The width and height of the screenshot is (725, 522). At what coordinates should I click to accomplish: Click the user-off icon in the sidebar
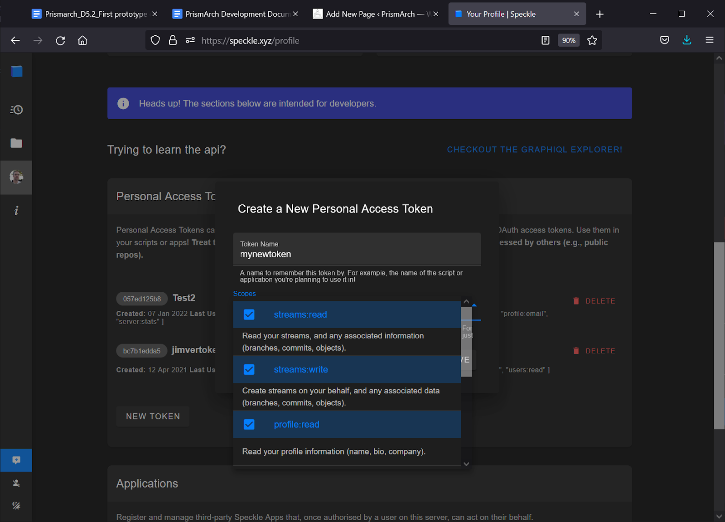[16, 483]
